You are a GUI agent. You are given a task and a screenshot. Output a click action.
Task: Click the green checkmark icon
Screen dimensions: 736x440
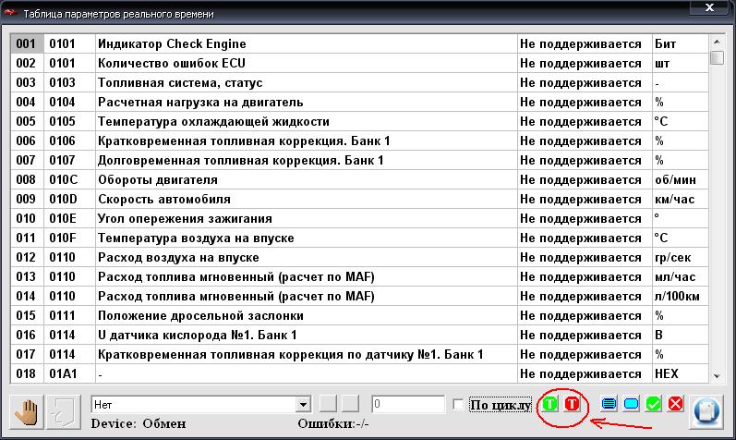(x=654, y=404)
